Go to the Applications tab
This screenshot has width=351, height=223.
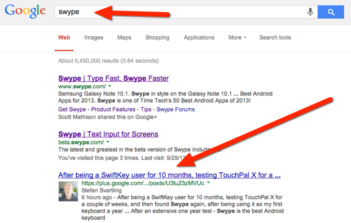(199, 37)
